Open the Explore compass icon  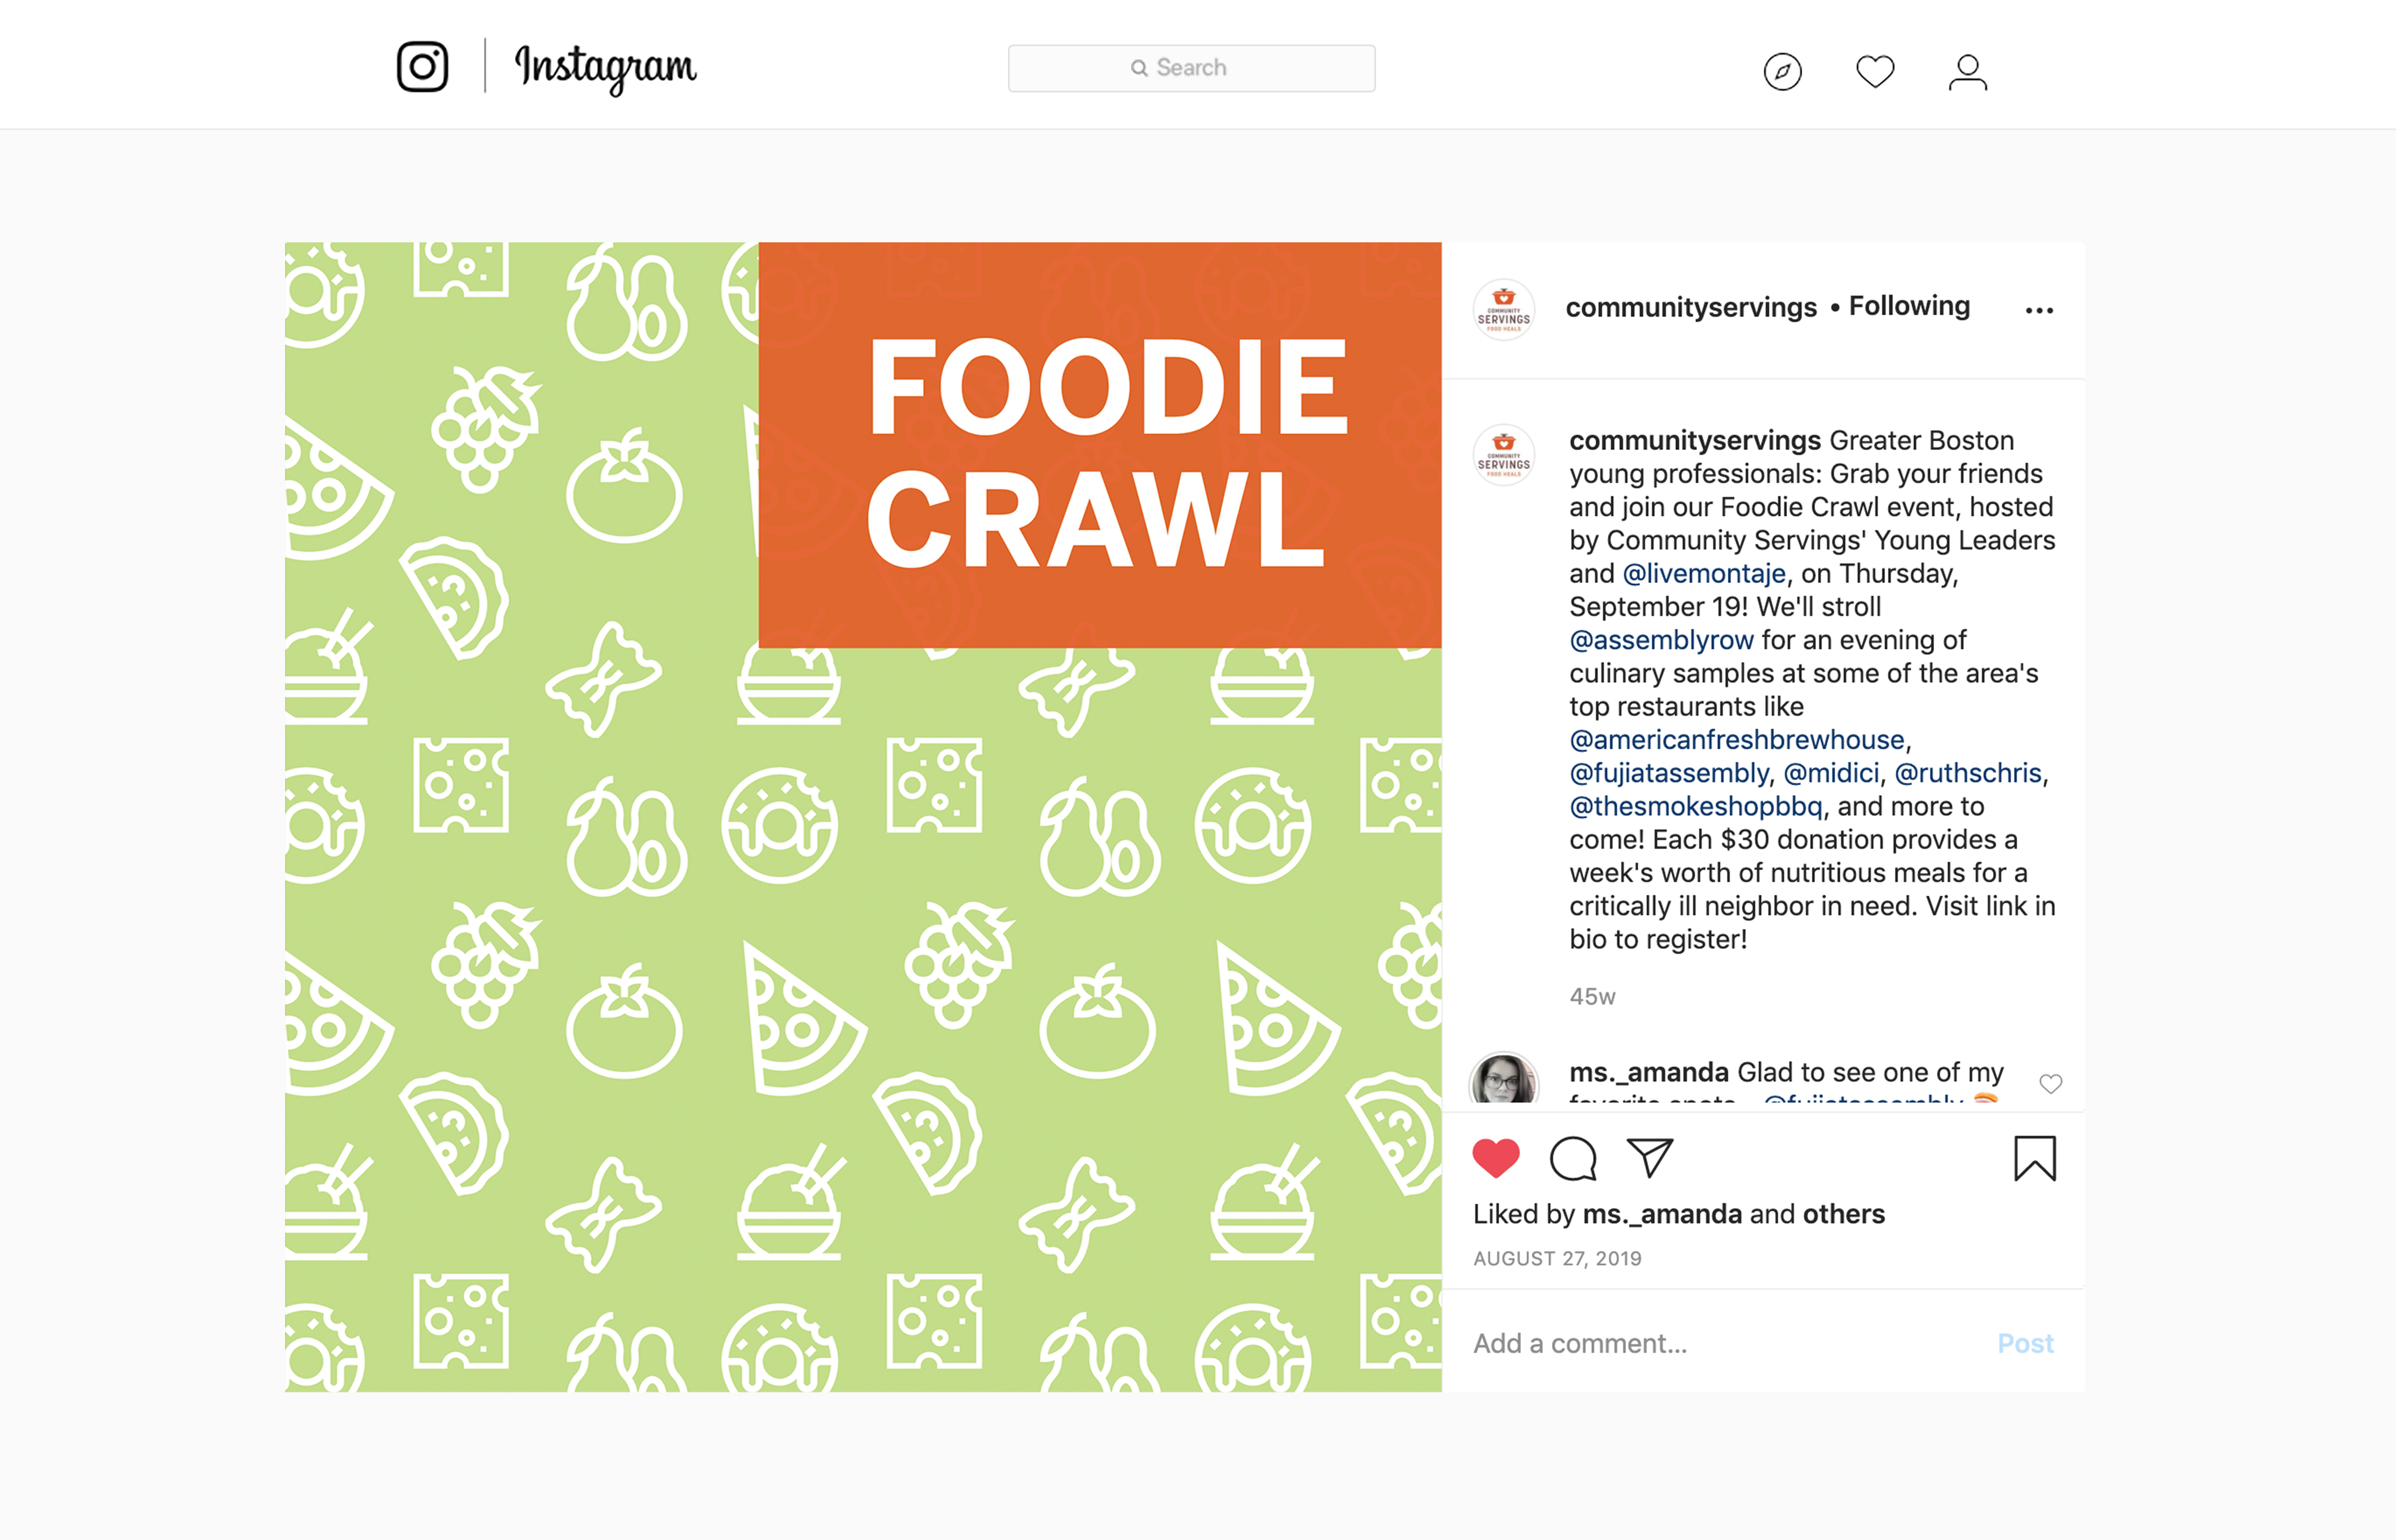click(x=1782, y=72)
